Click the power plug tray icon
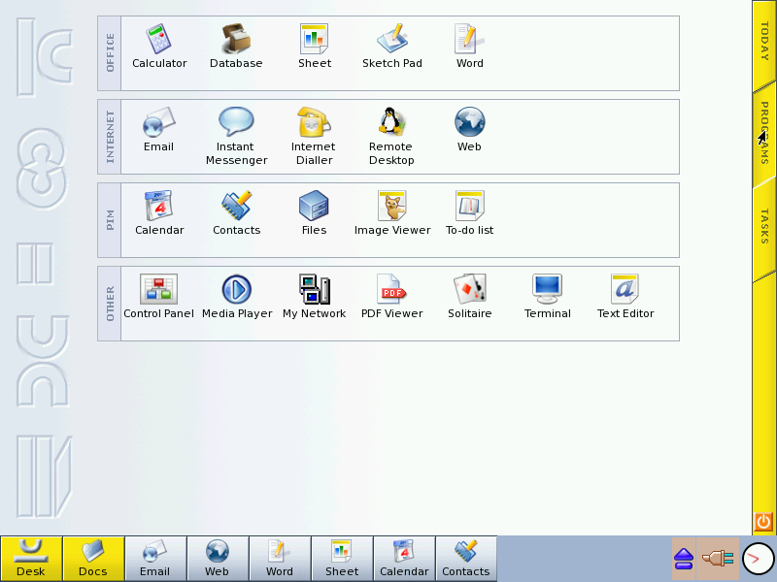Screen dimensions: 777x582 [x=718, y=559]
